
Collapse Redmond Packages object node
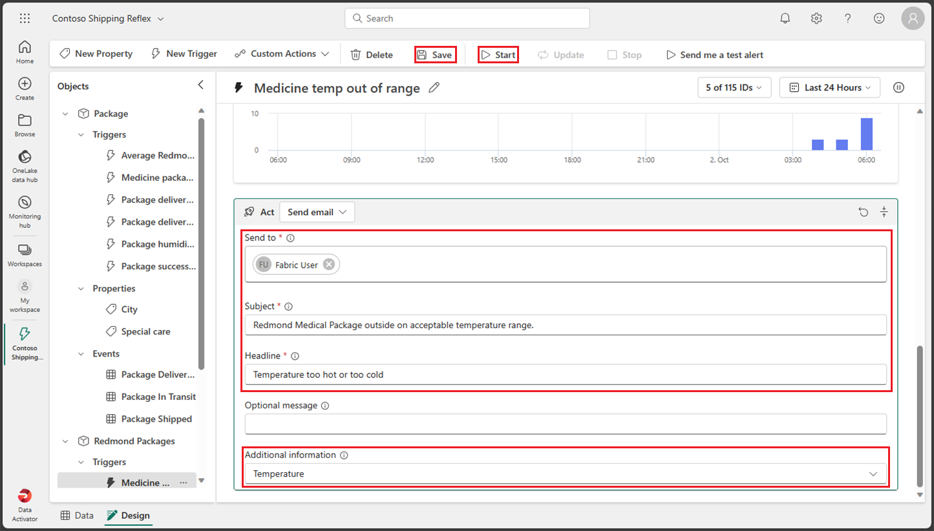click(x=65, y=441)
